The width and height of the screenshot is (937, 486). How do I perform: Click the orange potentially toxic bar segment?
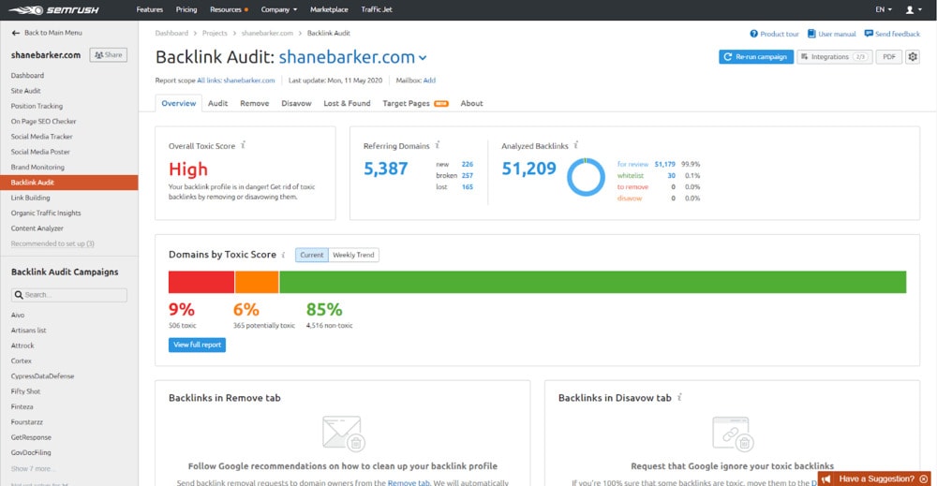[257, 282]
